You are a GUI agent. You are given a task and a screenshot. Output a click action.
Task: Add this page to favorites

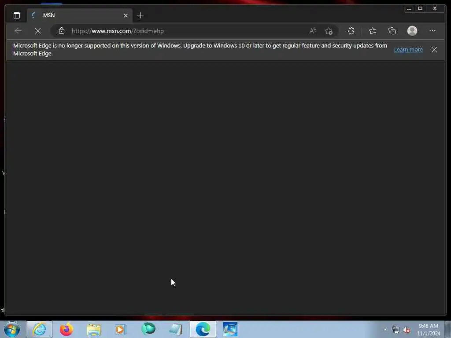[x=329, y=31]
